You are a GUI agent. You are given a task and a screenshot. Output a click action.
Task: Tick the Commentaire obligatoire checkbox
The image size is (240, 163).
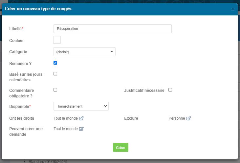[x=55, y=90]
